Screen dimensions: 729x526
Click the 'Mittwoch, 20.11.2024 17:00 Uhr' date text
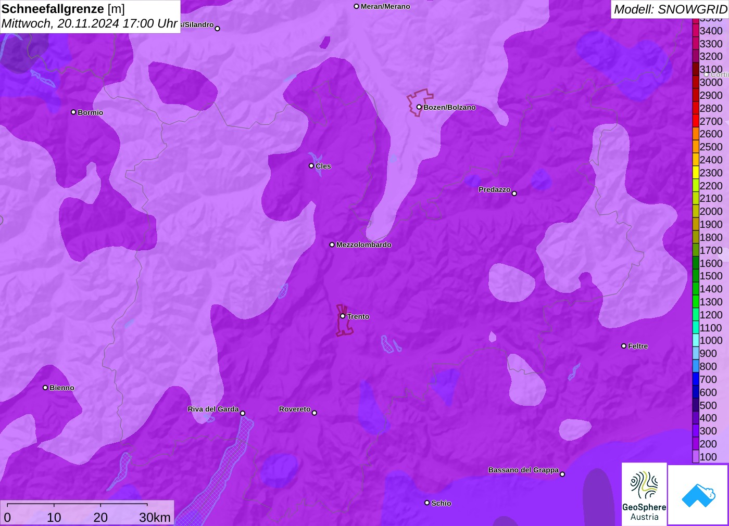pyautogui.click(x=90, y=23)
